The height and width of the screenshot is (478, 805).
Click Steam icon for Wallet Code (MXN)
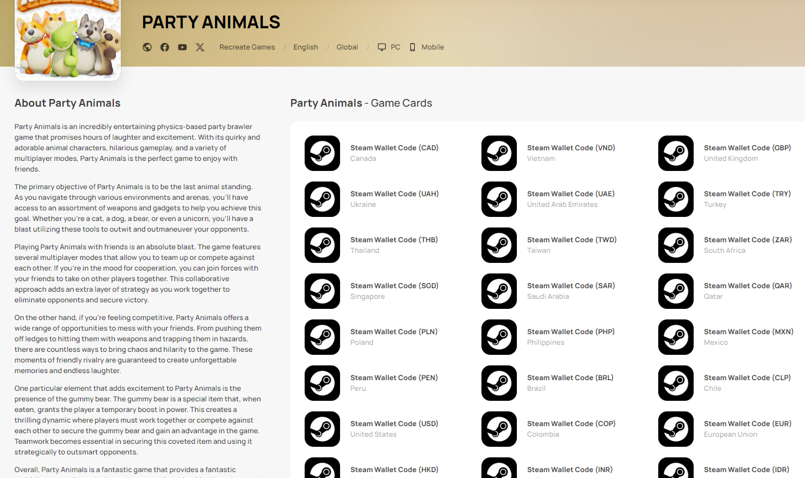click(x=676, y=337)
